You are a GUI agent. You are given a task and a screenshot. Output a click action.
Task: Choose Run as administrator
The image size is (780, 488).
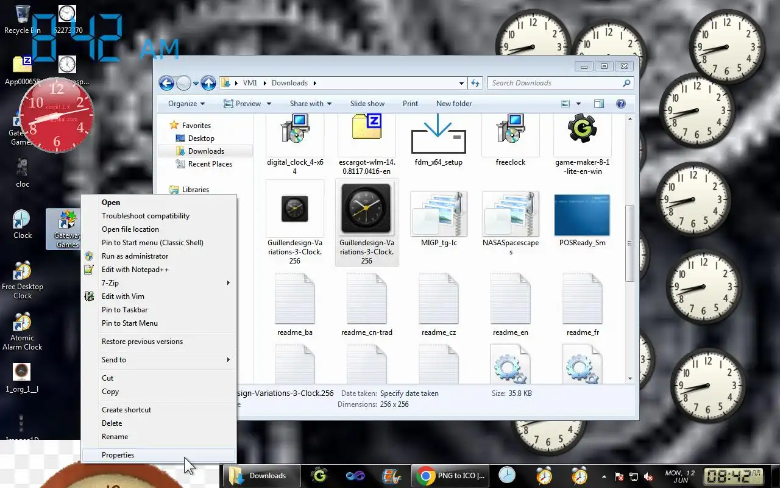coord(159,256)
